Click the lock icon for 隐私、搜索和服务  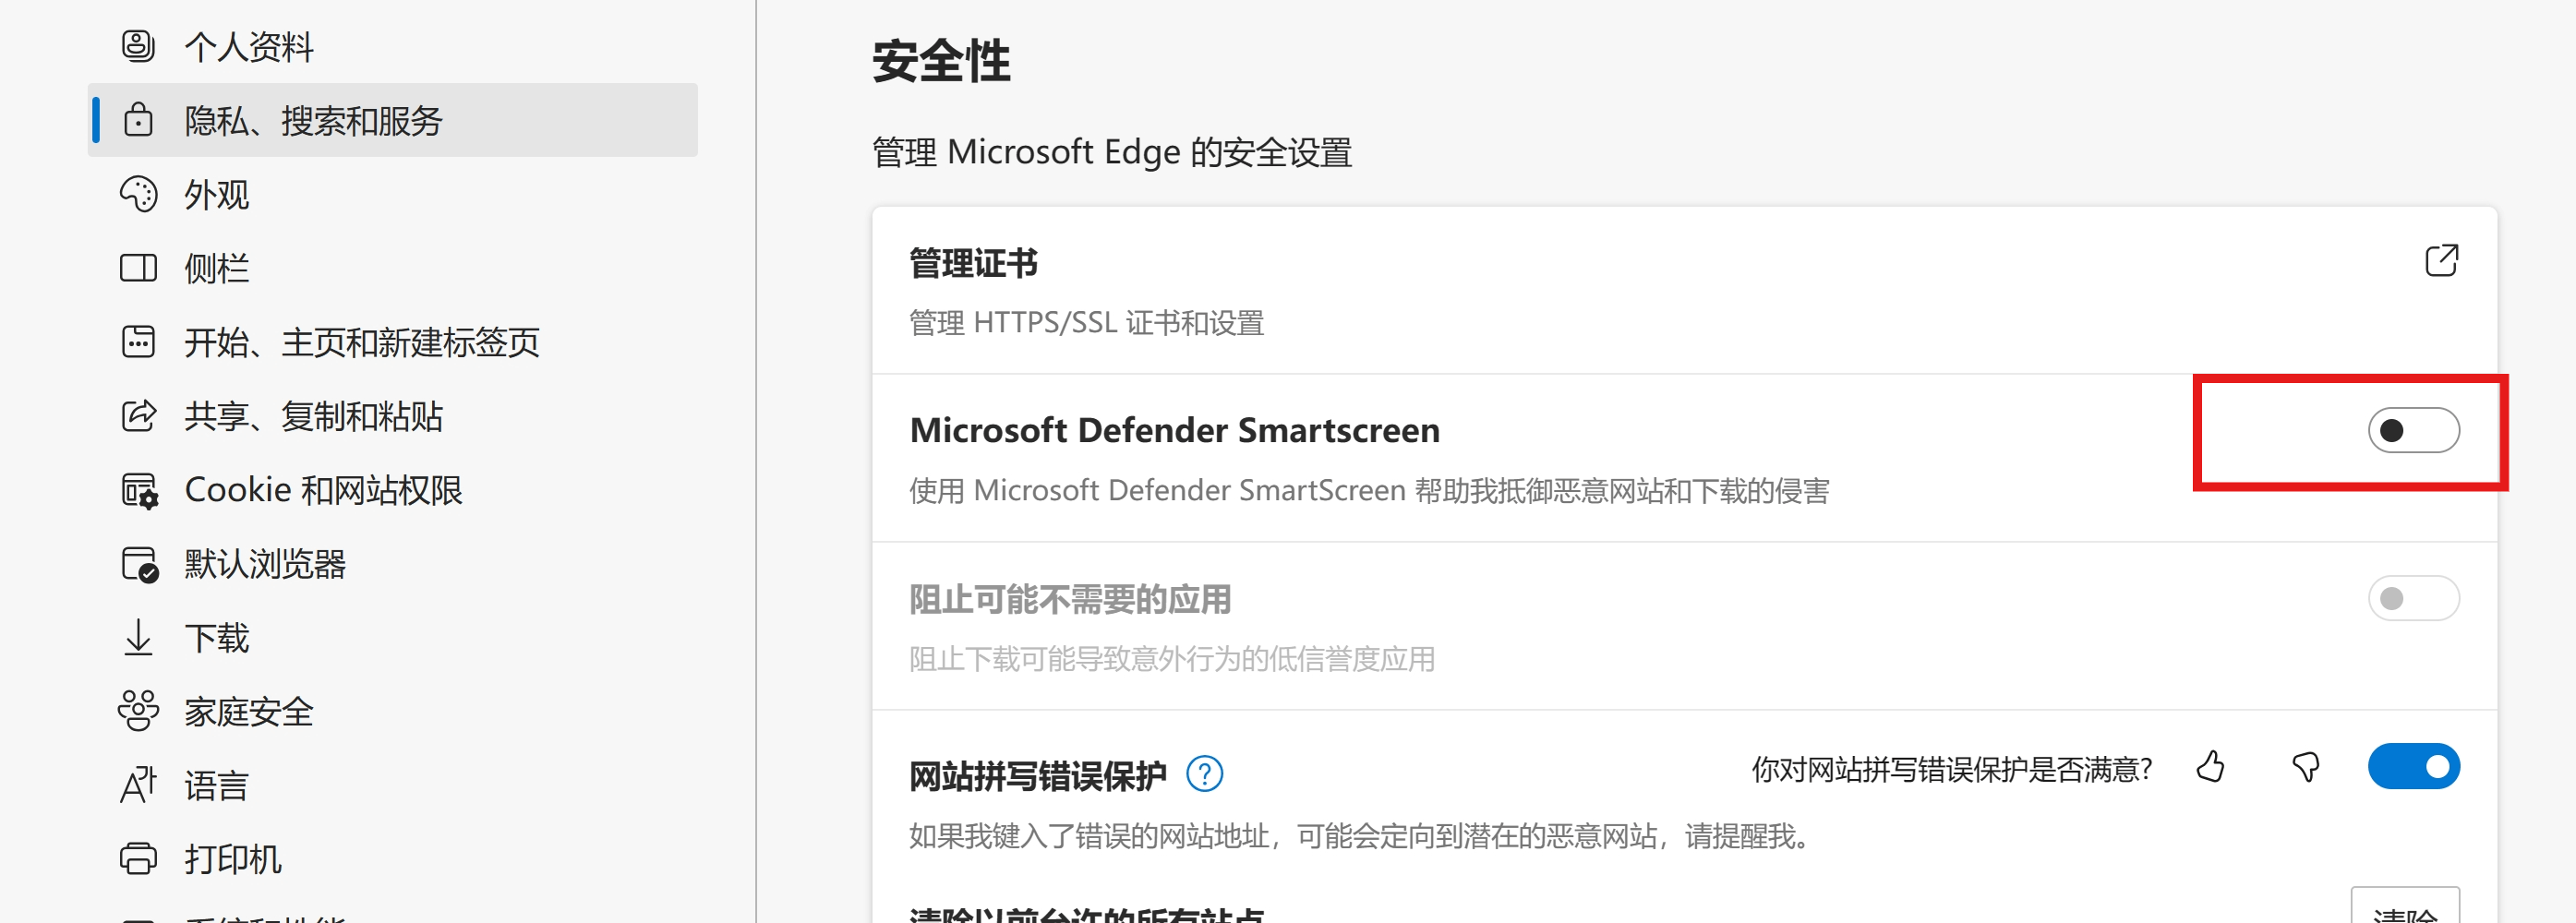tap(138, 120)
